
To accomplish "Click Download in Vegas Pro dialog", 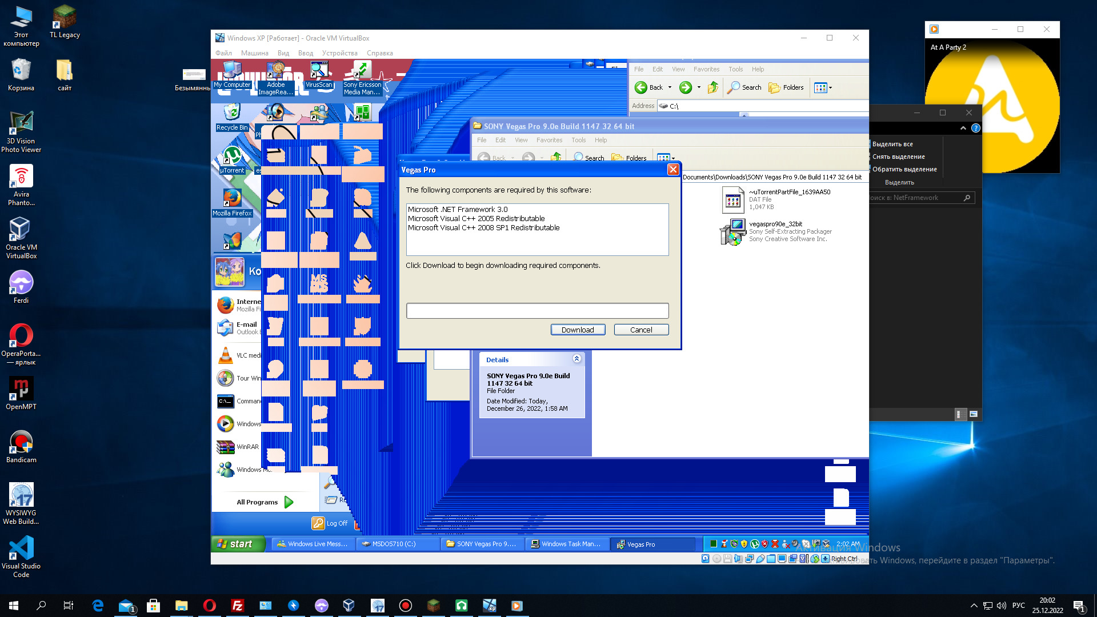I will click(x=578, y=330).
